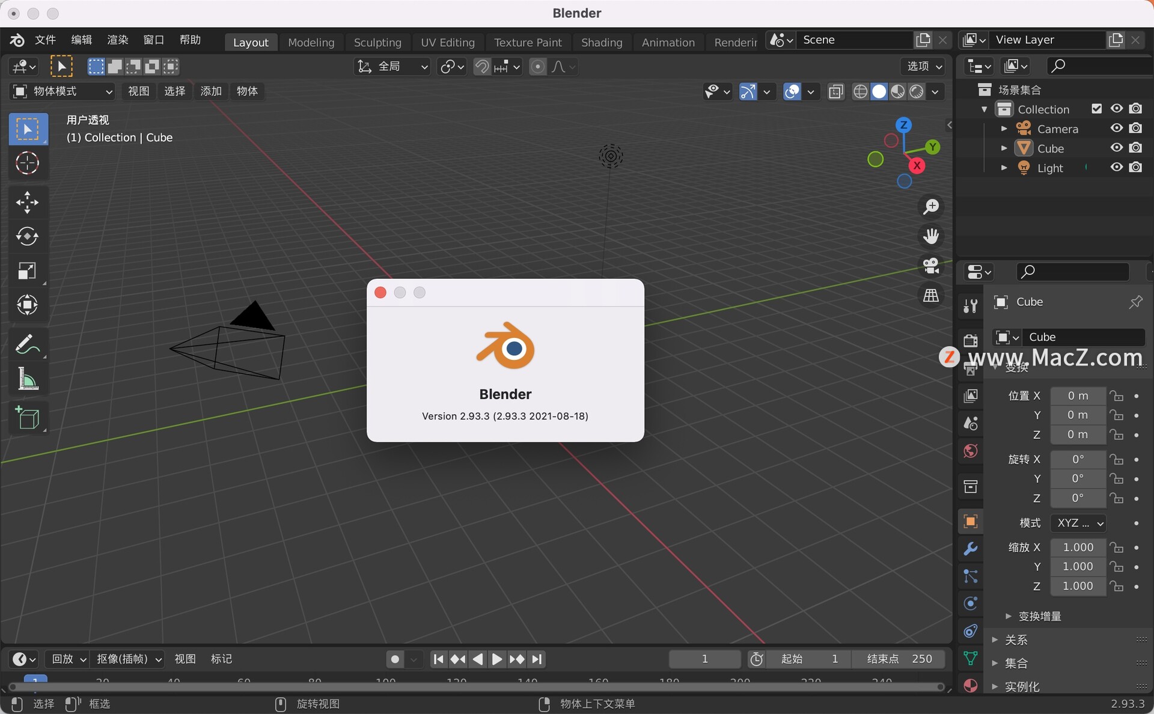This screenshot has height=714, width=1154.
Task: Jump to the end frame
Action: point(537,659)
